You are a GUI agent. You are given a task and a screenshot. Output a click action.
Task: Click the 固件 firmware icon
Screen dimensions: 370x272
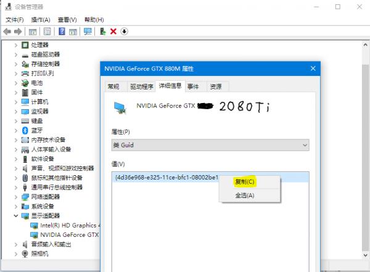(25, 93)
